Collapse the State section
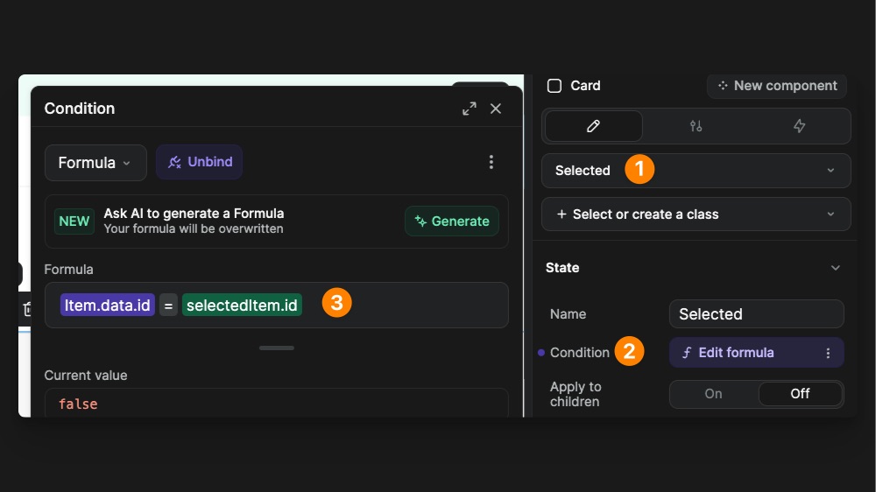 835,268
